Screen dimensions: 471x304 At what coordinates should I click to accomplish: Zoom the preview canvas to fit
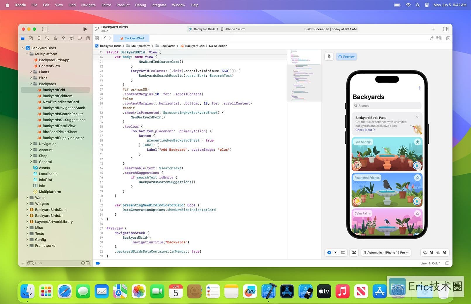[x=438, y=253]
